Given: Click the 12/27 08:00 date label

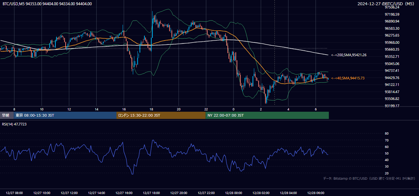Looking at the screenshot, I should pos(14,193).
